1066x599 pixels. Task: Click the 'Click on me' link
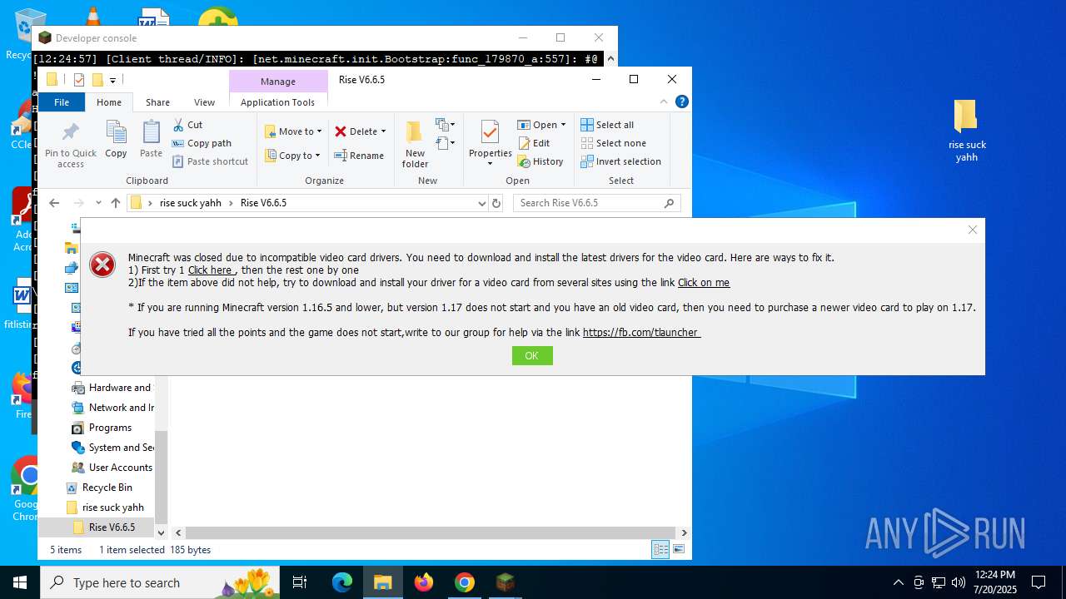[x=704, y=283]
